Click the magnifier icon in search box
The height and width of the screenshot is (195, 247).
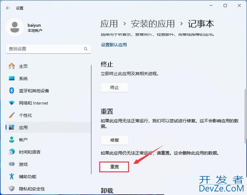85,49
